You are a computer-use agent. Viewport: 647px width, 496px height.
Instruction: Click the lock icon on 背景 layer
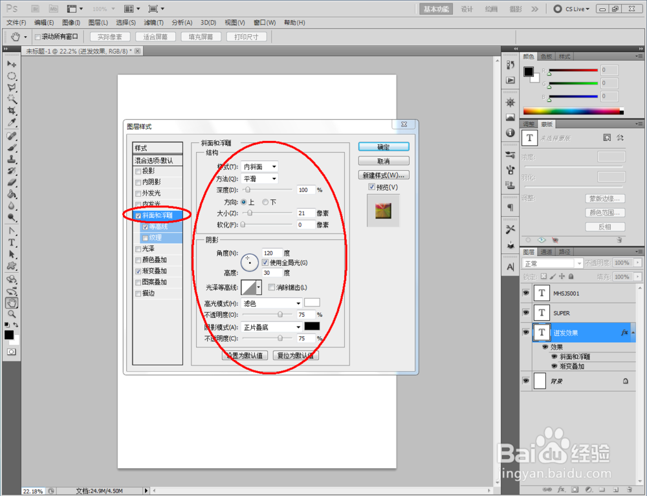[x=626, y=381]
